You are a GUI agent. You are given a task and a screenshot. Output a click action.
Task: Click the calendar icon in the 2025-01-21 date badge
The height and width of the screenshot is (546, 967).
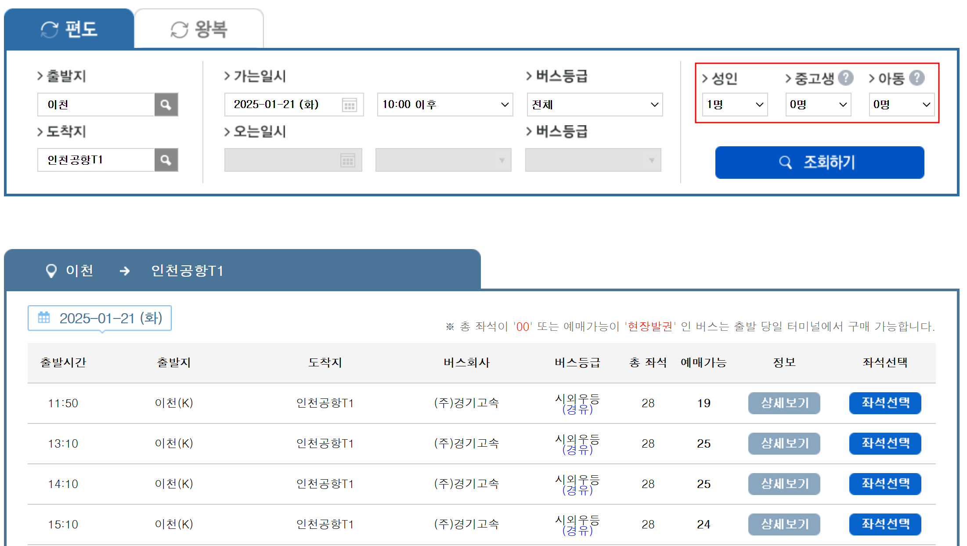(x=44, y=318)
